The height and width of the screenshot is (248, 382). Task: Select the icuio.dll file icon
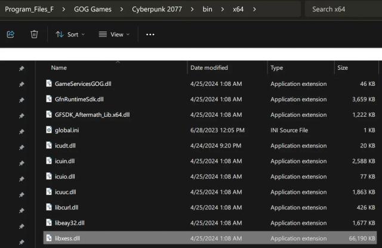(49, 176)
